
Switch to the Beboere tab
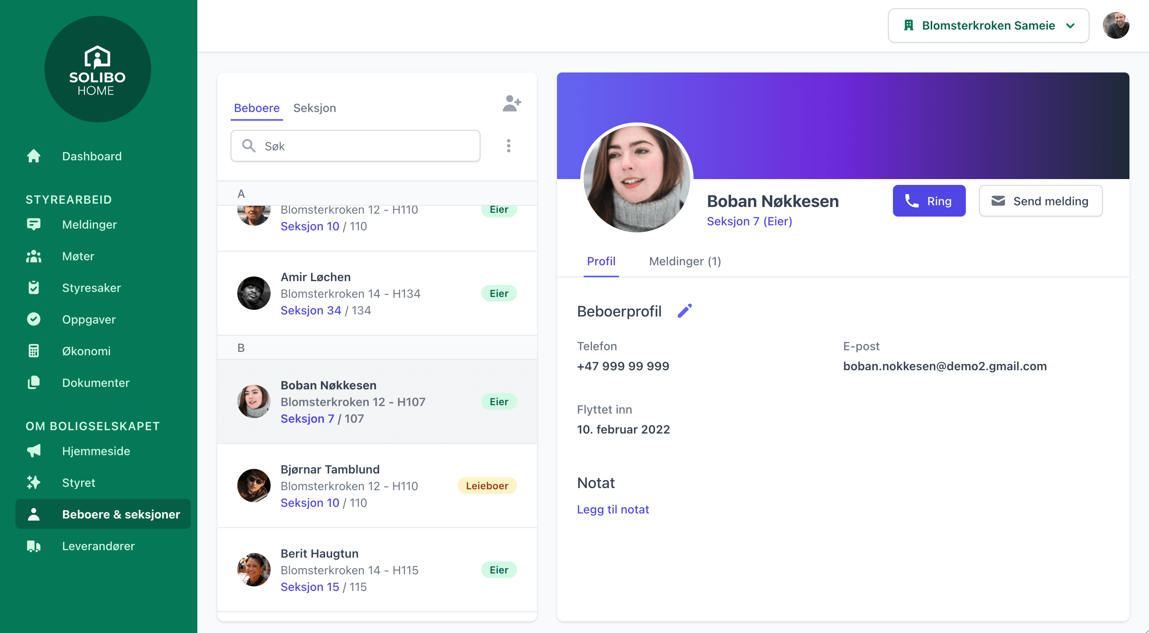(256, 108)
